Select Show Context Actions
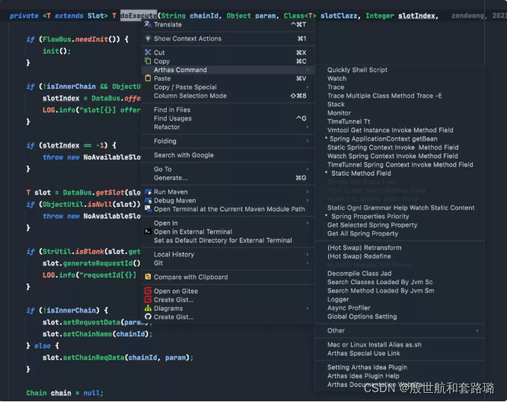Viewport: 507px width, 402px height. point(228,39)
